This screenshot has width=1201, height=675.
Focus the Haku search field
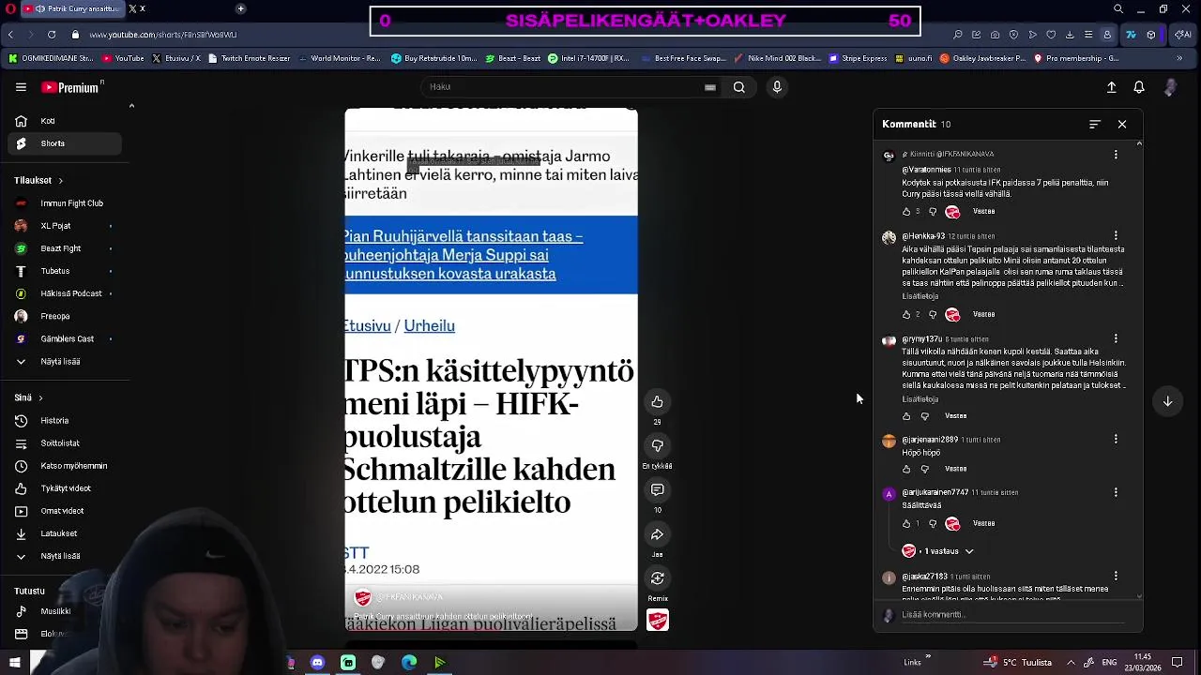pos(563,87)
